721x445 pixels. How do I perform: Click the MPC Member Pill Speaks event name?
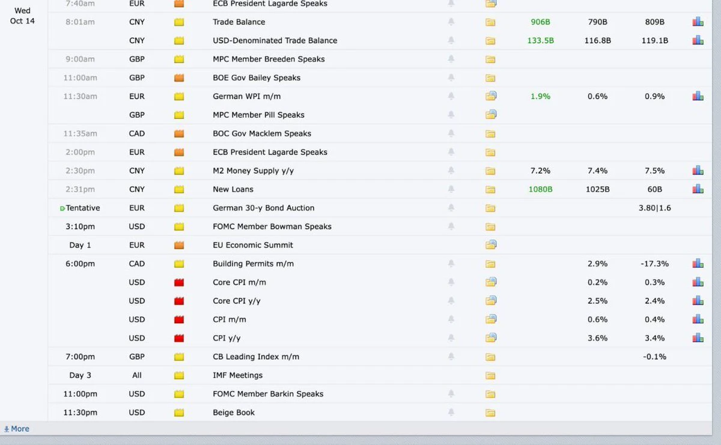pos(258,115)
